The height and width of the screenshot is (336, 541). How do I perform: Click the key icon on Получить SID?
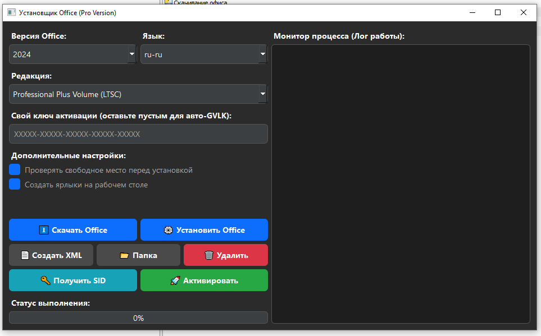pos(46,280)
